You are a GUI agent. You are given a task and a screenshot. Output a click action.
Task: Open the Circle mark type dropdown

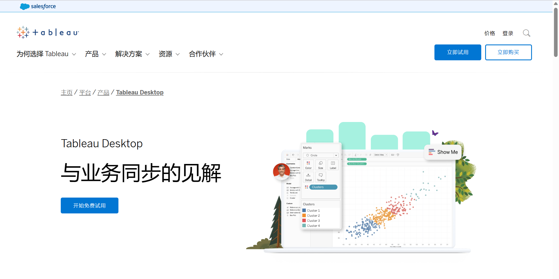click(320, 155)
